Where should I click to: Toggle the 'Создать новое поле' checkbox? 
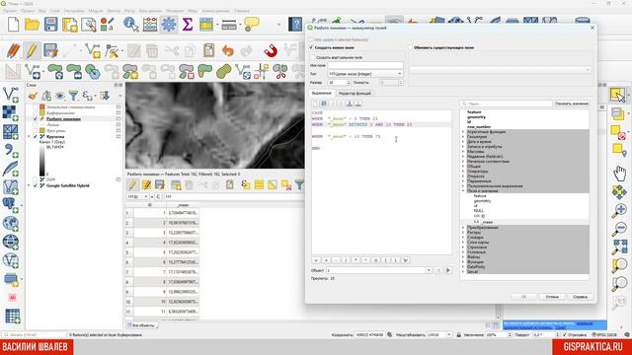311,47
